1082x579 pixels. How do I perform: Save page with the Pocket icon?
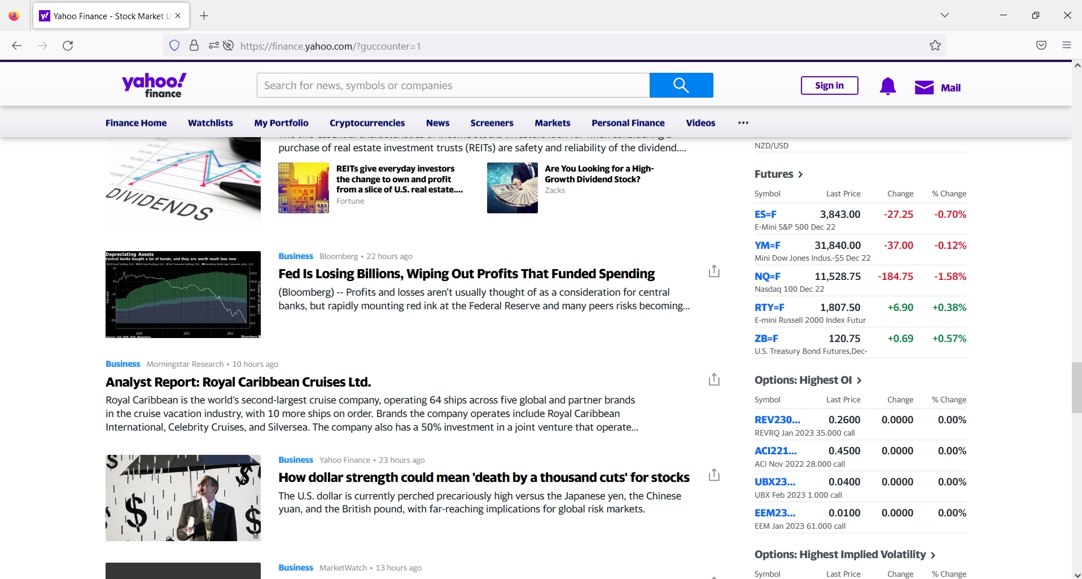pos(1040,45)
